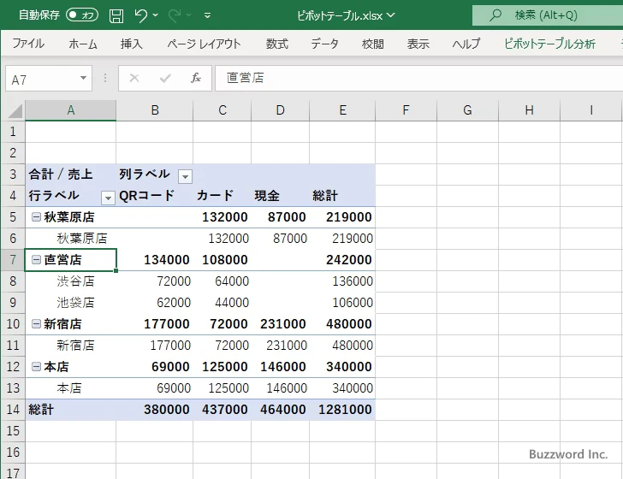Click the Cancel X formula icon
The image size is (623, 479).
coord(134,78)
